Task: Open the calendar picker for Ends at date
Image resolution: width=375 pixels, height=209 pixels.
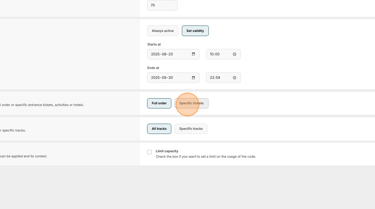Action: coord(193,77)
